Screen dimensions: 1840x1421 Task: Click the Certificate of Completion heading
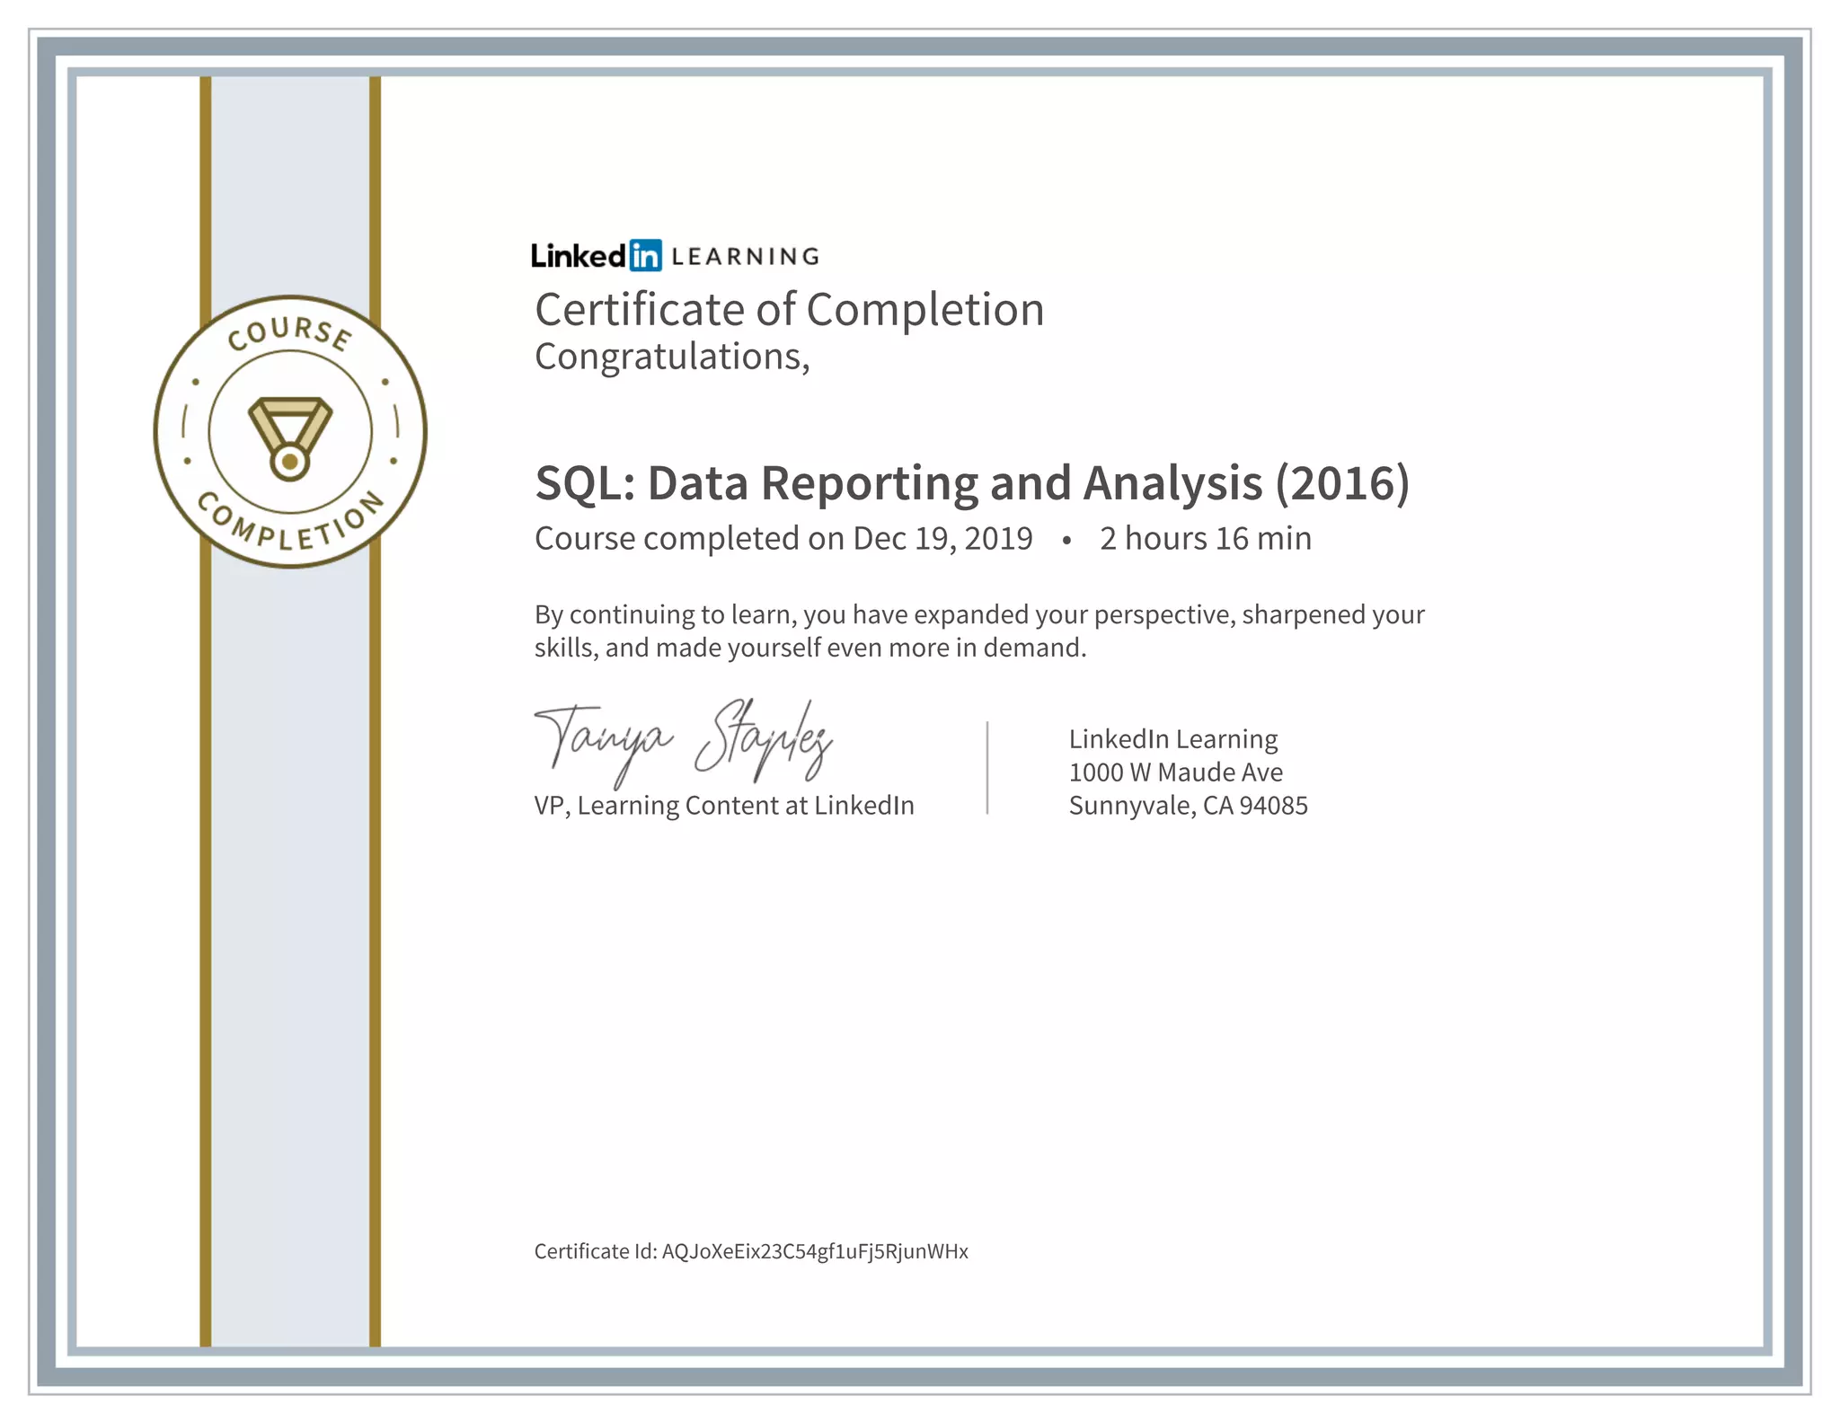click(x=789, y=310)
